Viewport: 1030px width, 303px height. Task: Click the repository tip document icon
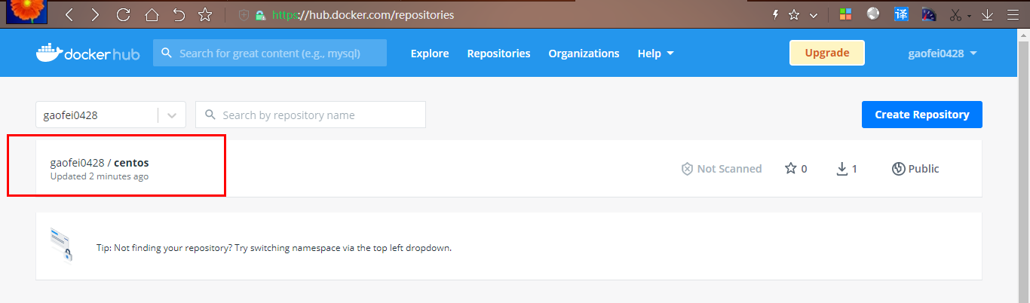pos(62,245)
